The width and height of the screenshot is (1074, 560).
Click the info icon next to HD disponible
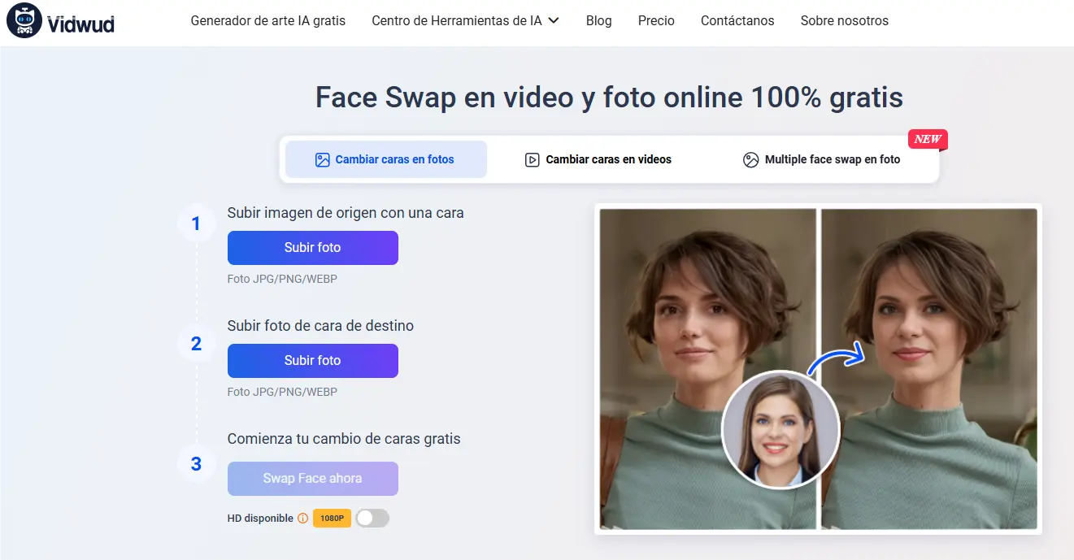point(302,518)
